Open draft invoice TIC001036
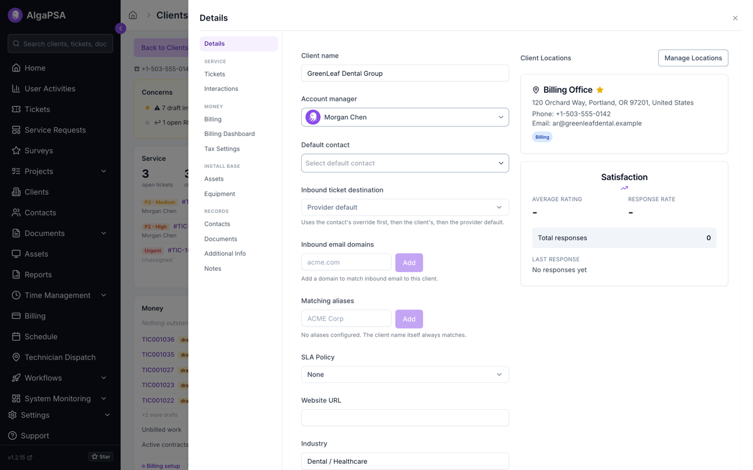Viewport: 753px width, 470px height. 158,340
